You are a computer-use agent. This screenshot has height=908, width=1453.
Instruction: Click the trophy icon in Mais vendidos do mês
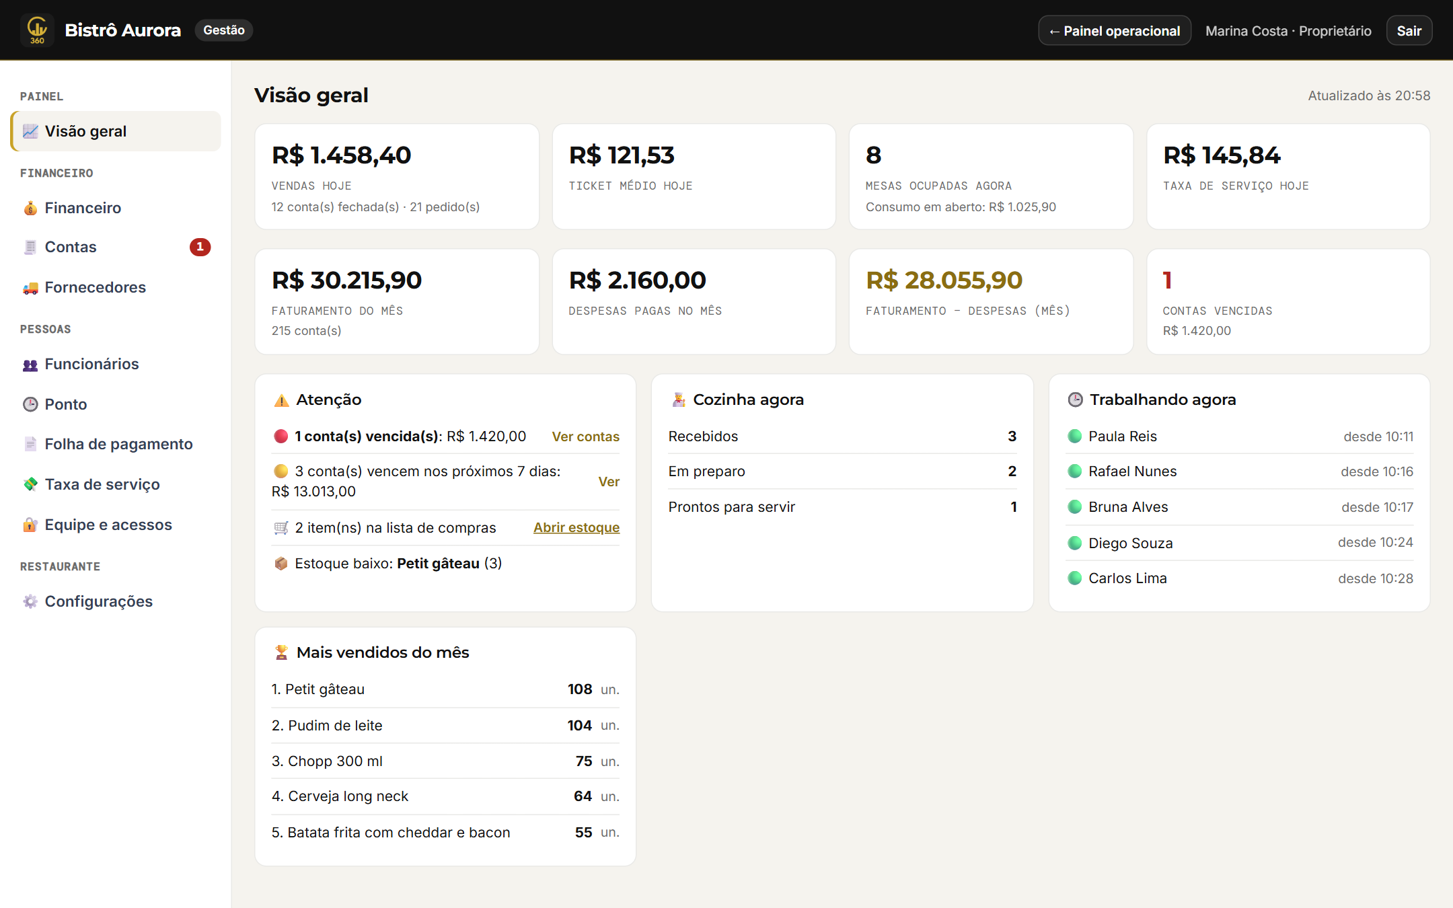[x=281, y=652]
